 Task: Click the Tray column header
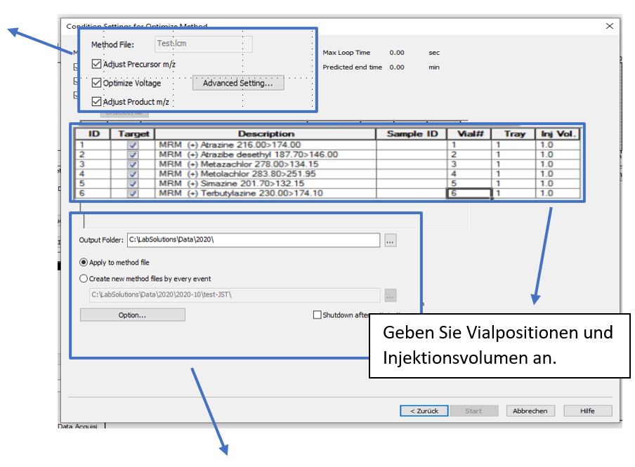click(513, 134)
